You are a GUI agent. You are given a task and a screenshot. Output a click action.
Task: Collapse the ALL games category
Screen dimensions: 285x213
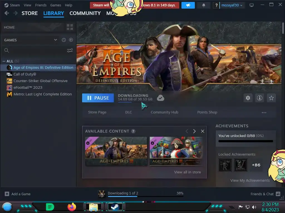(x=4, y=61)
